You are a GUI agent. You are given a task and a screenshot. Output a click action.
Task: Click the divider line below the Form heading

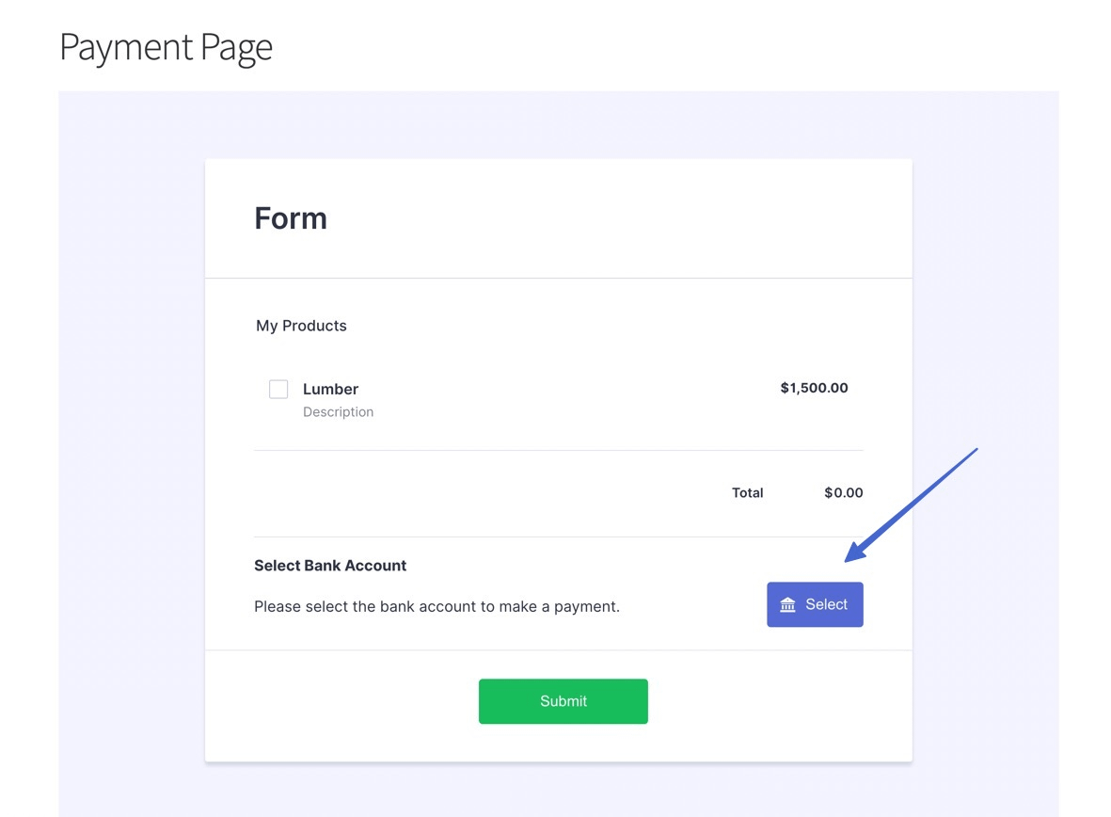pos(558,279)
